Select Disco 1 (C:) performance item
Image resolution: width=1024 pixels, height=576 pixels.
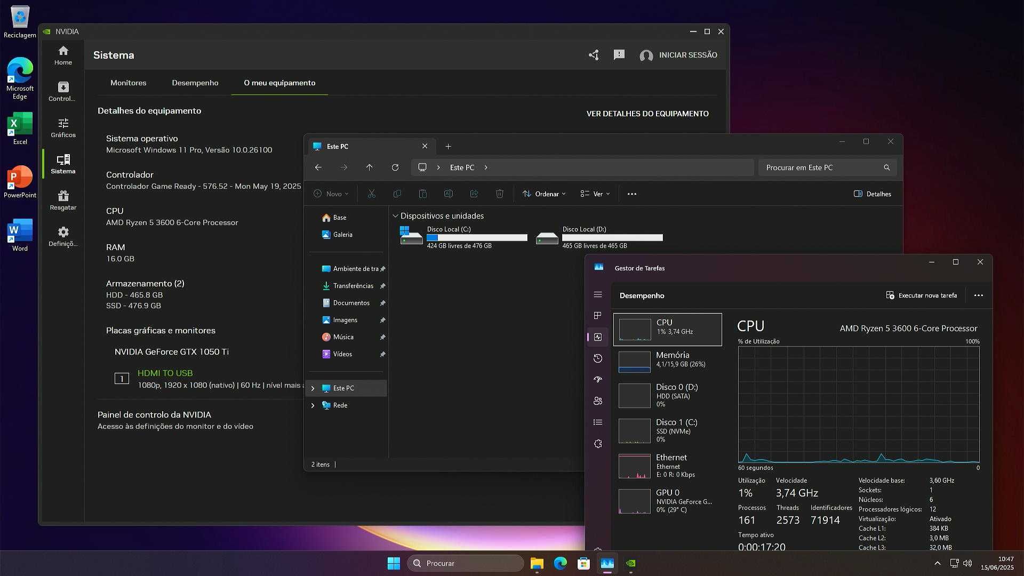pos(668,430)
